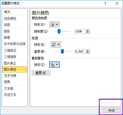This screenshot has width=123, height=115.
Task: Decrease saturation with the down spinner arrow
Action: click(87, 32)
